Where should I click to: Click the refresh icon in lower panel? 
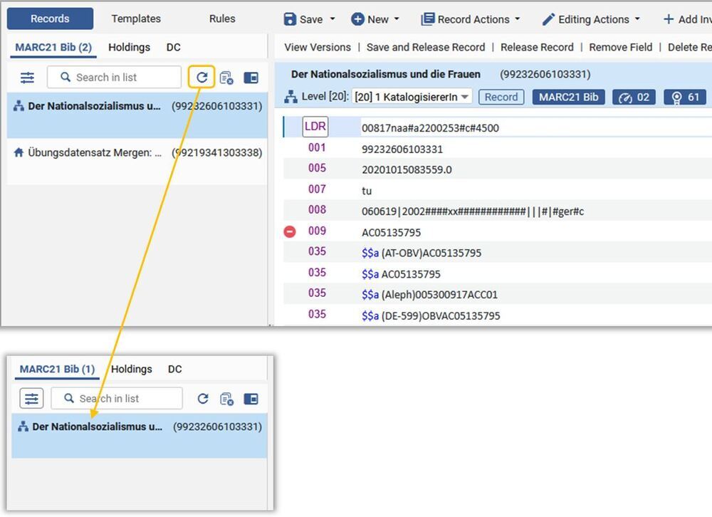[x=202, y=398]
